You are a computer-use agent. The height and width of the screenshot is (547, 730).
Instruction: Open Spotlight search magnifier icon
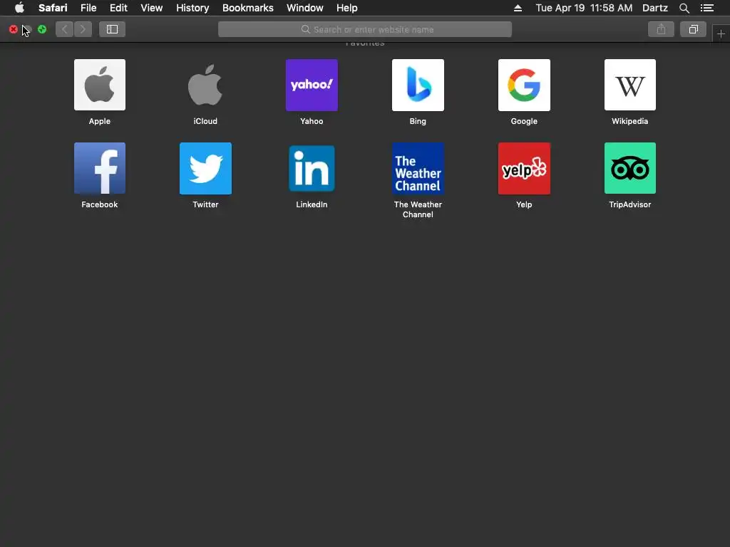click(x=684, y=8)
